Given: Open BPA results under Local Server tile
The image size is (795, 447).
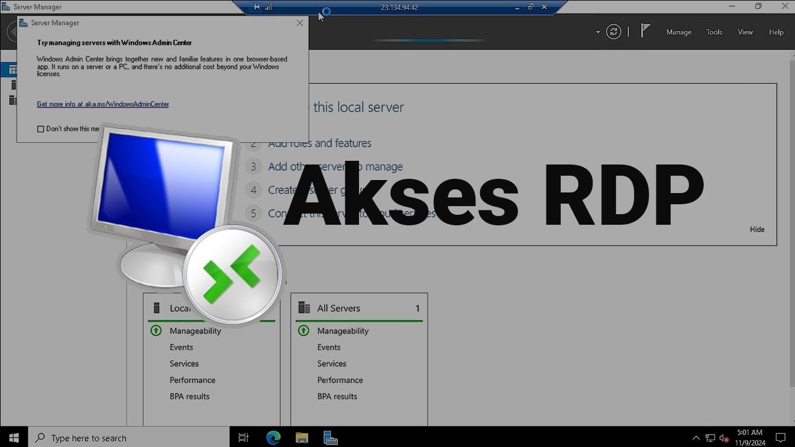Looking at the screenshot, I should pyautogui.click(x=189, y=397).
